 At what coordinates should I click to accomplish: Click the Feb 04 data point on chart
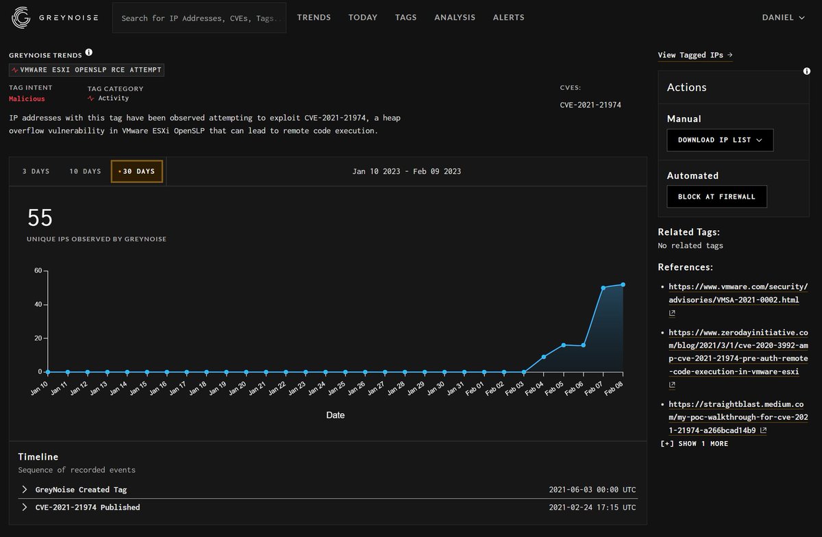click(543, 357)
